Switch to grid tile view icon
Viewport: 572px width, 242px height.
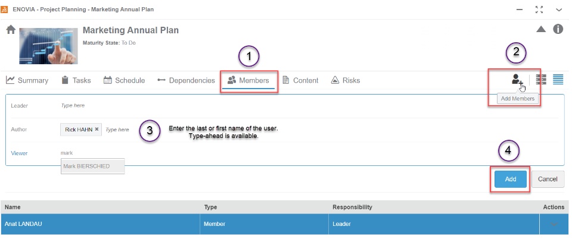click(x=542, y=80)
